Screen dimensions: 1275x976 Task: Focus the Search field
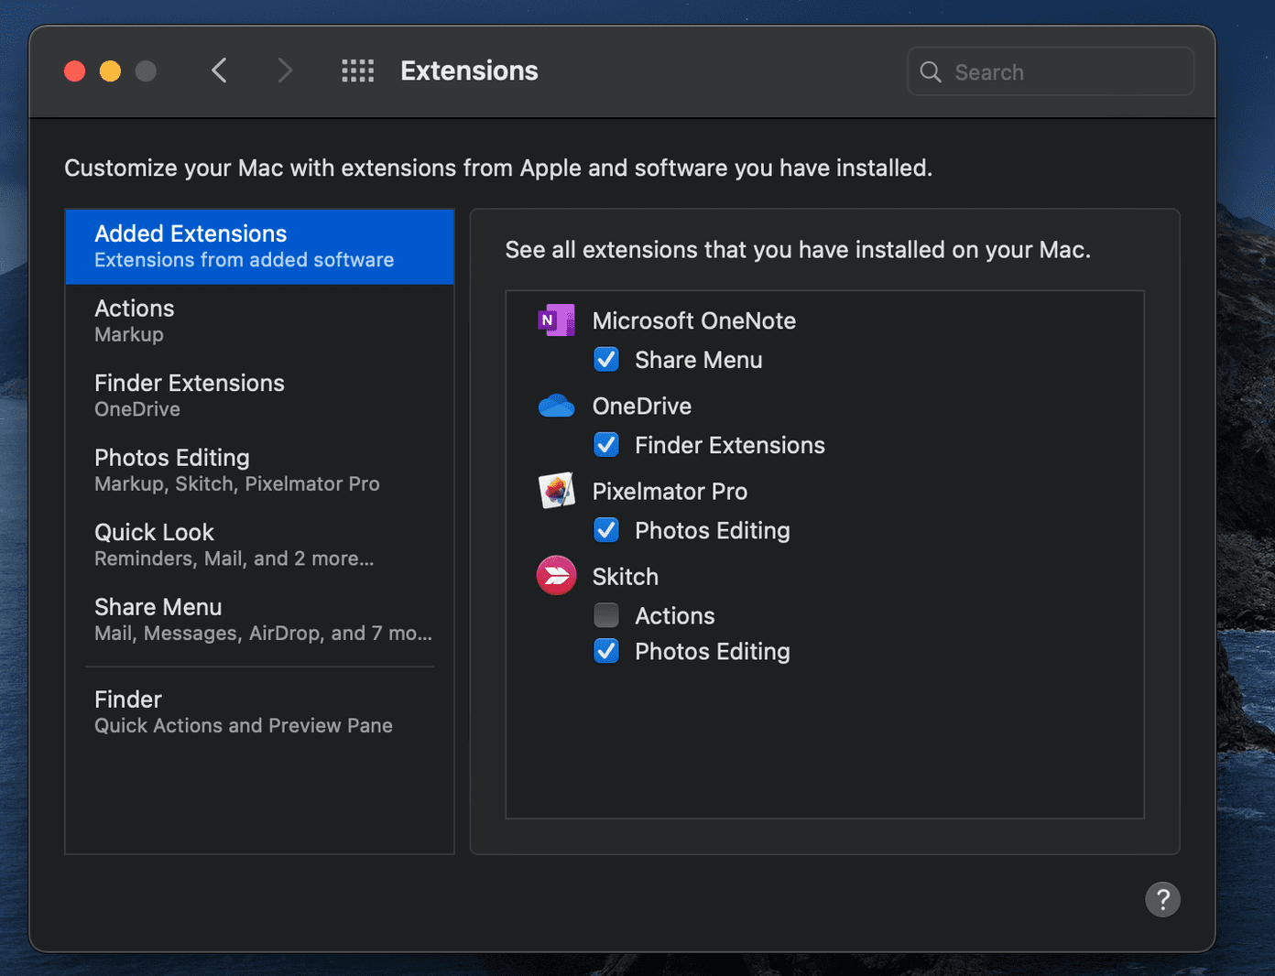[1051, 71]
